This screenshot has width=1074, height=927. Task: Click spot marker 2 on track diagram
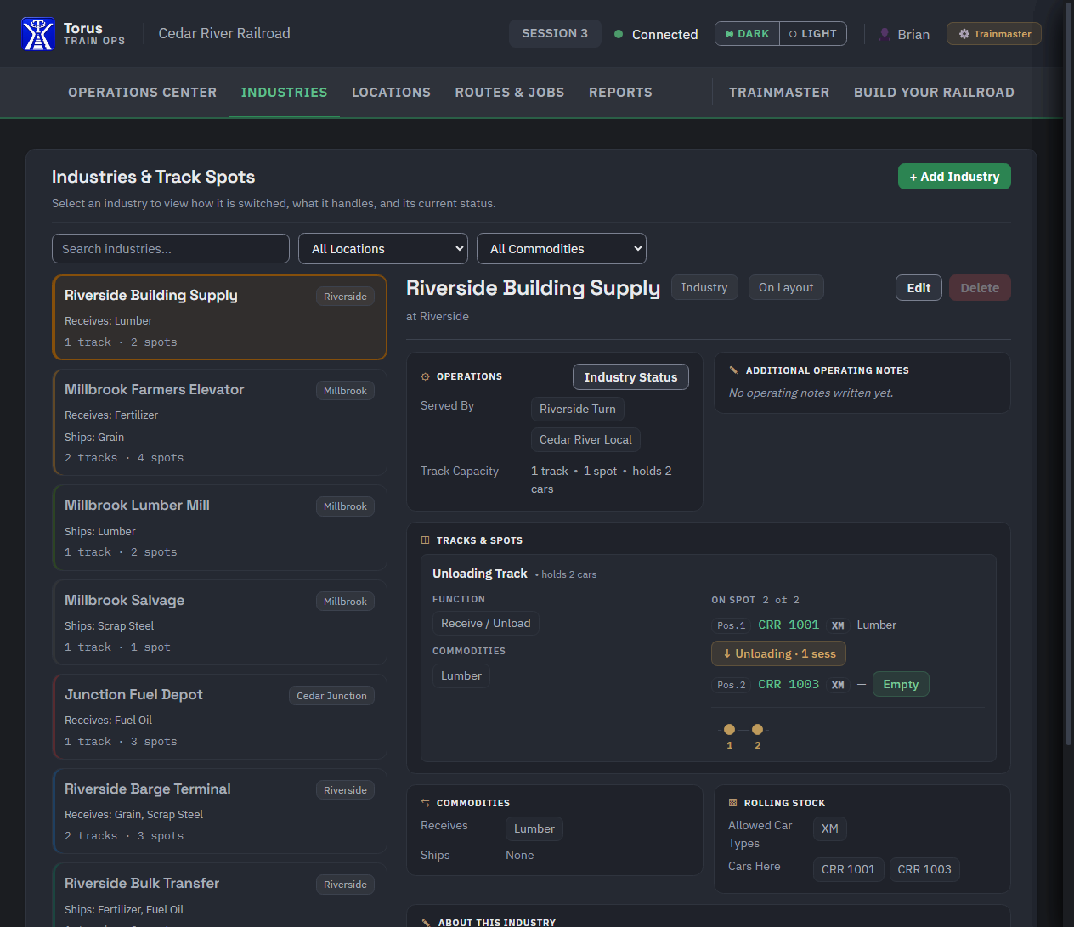click(757, 729)
